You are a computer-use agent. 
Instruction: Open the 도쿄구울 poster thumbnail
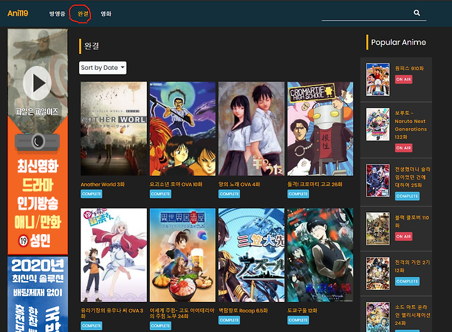coord(320,255)
